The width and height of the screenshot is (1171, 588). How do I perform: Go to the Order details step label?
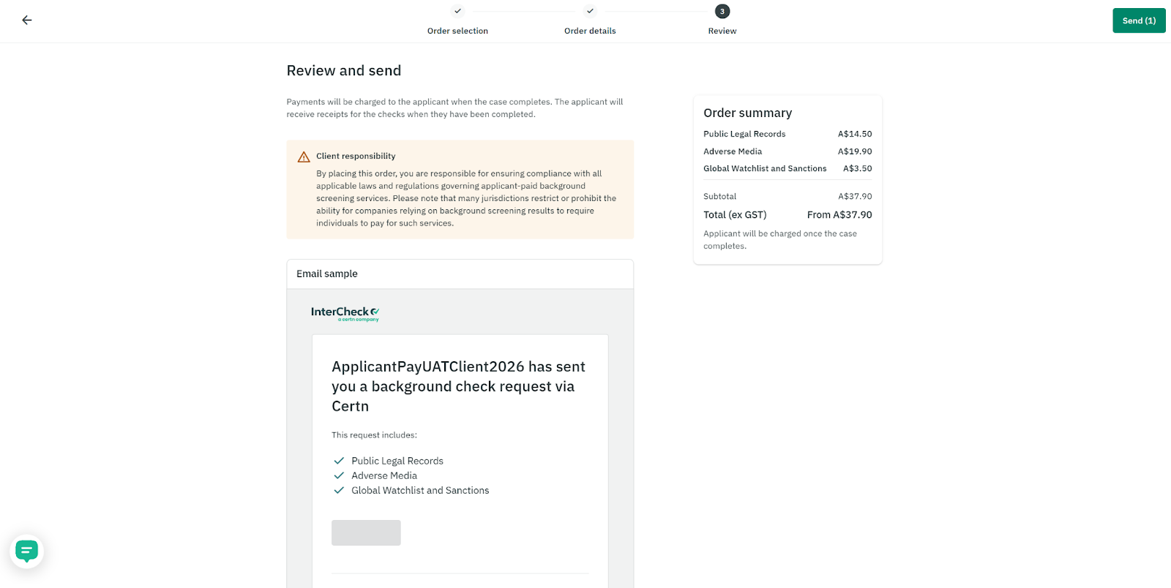(590, 31)
